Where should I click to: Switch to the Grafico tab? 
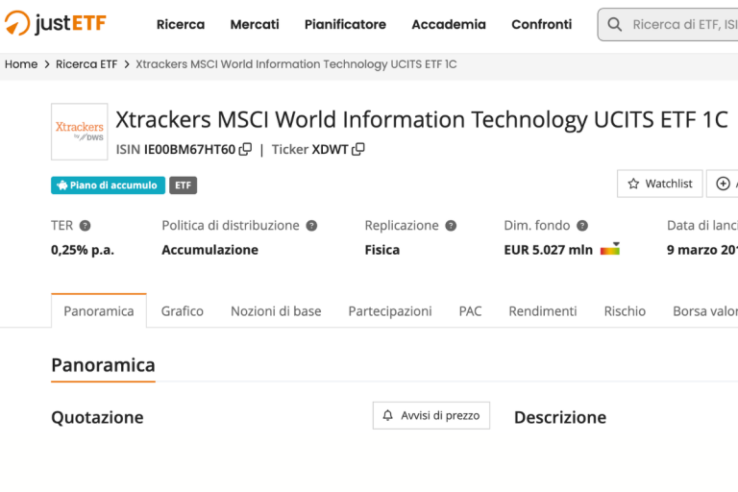tap(183, 311)
